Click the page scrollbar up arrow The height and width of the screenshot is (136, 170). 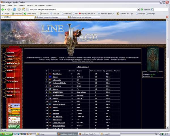tap(167, 20)
